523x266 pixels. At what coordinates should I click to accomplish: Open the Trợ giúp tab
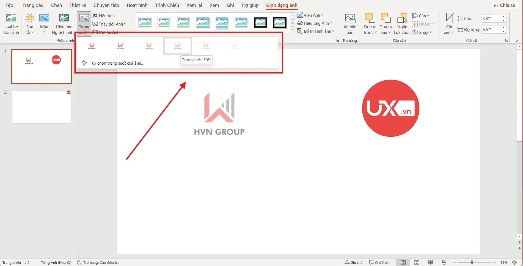tap(250, 5)
